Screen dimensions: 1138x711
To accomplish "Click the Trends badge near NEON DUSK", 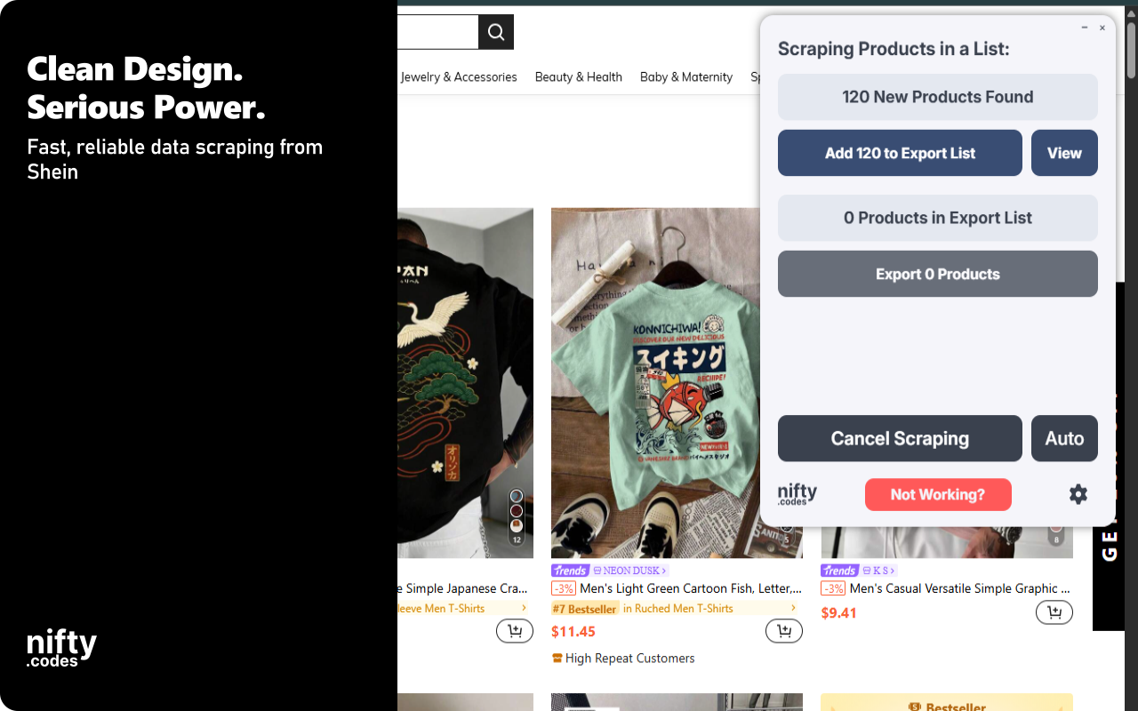I will (570, 570).
